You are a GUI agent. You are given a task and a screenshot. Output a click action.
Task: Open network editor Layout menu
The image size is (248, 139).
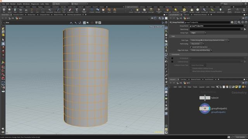click(x=201, y=87)
